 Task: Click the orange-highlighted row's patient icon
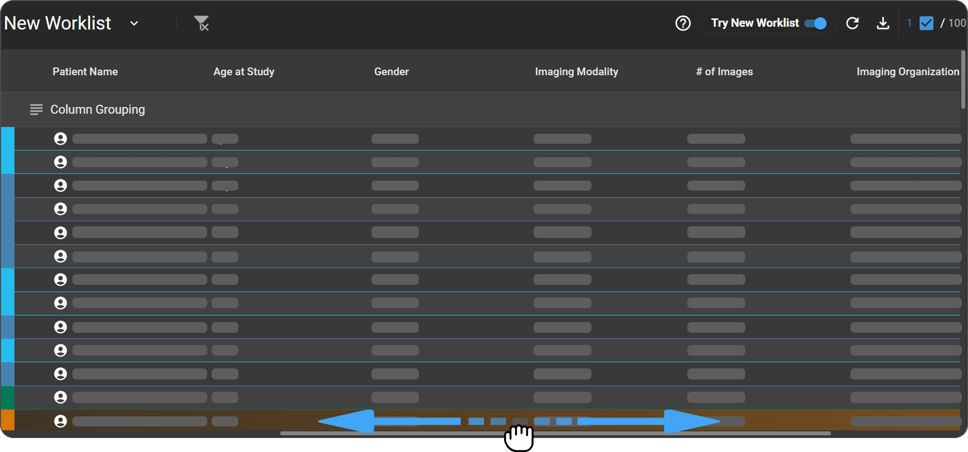pos(61,421)
